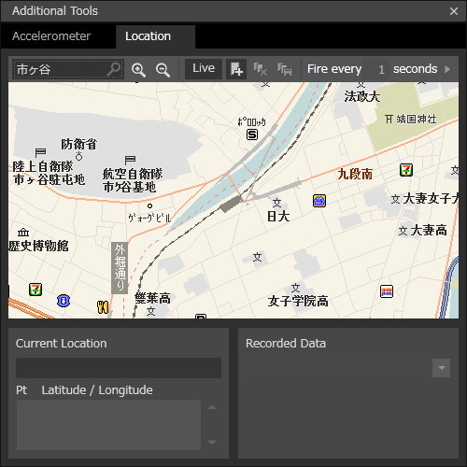The width and height of the screenshot is (467, 467).
Task: Zoom out on the map
Action: point(163,69)
